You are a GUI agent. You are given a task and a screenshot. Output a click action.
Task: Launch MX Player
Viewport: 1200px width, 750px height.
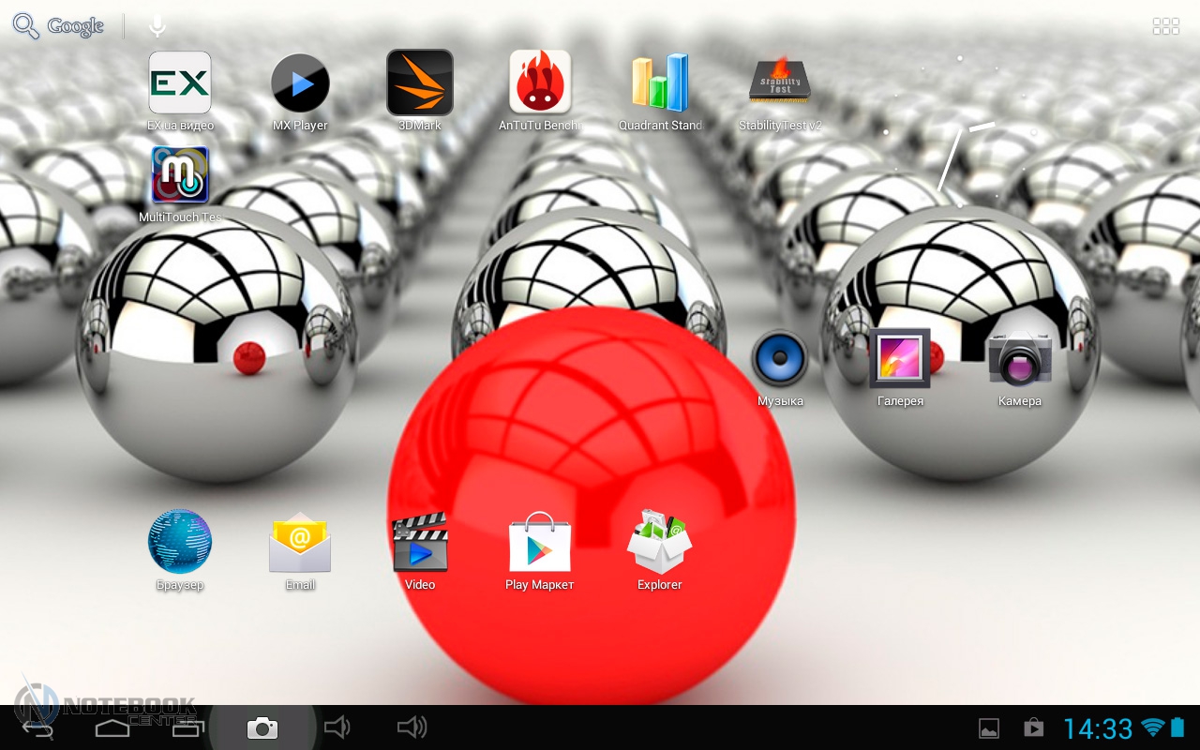(x=300, y=83)
